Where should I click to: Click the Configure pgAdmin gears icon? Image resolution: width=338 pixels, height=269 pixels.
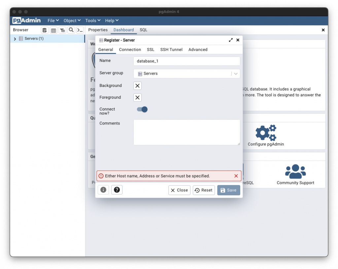(x=266, y=133)
